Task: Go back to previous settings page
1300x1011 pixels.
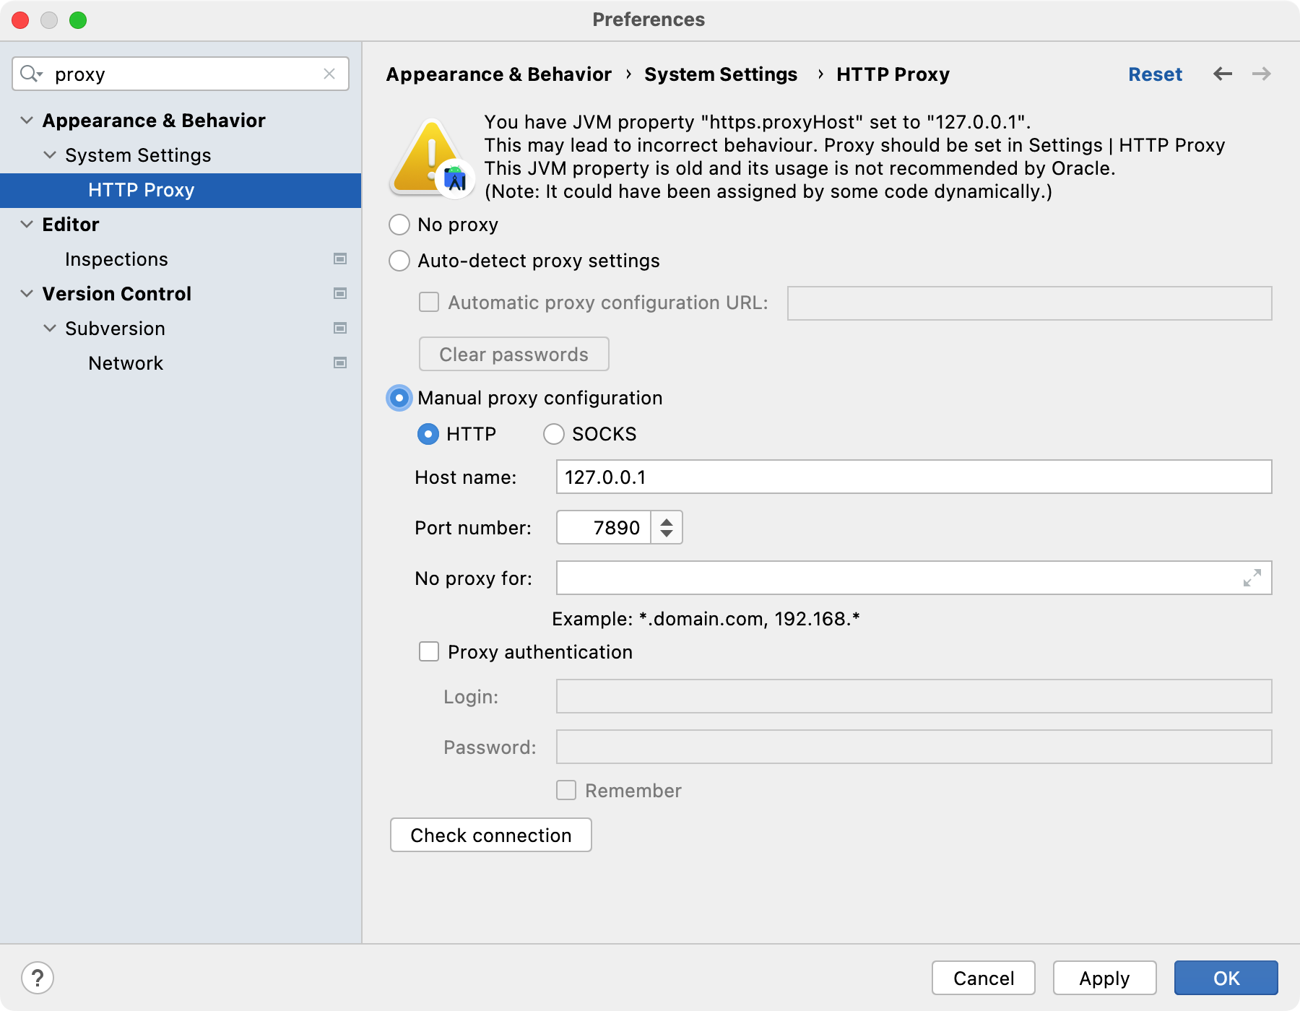Action: pyautogui.click(x=1223, y=74)
